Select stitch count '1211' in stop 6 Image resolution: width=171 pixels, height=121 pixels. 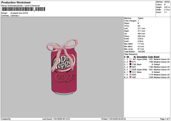(x=134, y=72)
